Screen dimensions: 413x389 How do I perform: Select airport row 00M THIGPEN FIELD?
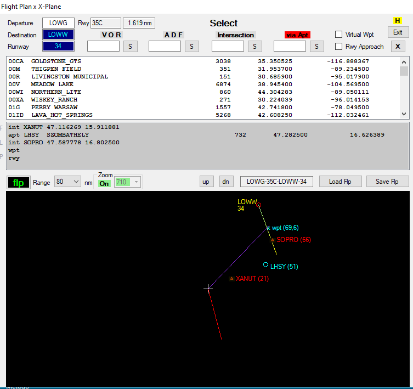pos(203,69)
